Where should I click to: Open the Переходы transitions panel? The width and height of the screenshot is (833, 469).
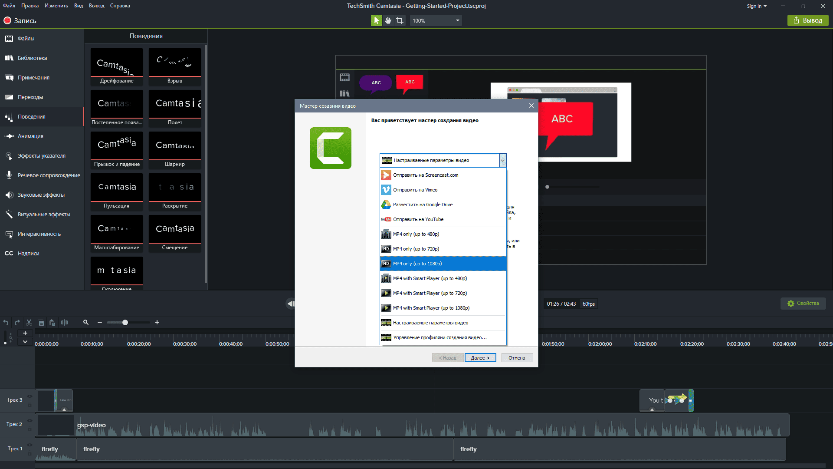(x=42, y=97)
